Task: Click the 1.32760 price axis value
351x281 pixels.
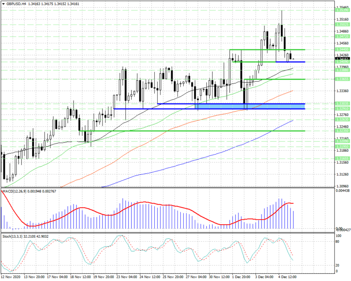Action: 342,115
